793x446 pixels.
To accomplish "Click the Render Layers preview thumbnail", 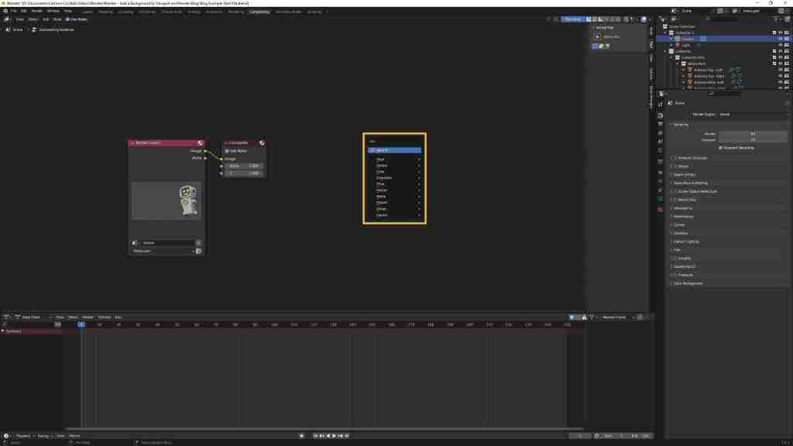I will coord(166,201).
